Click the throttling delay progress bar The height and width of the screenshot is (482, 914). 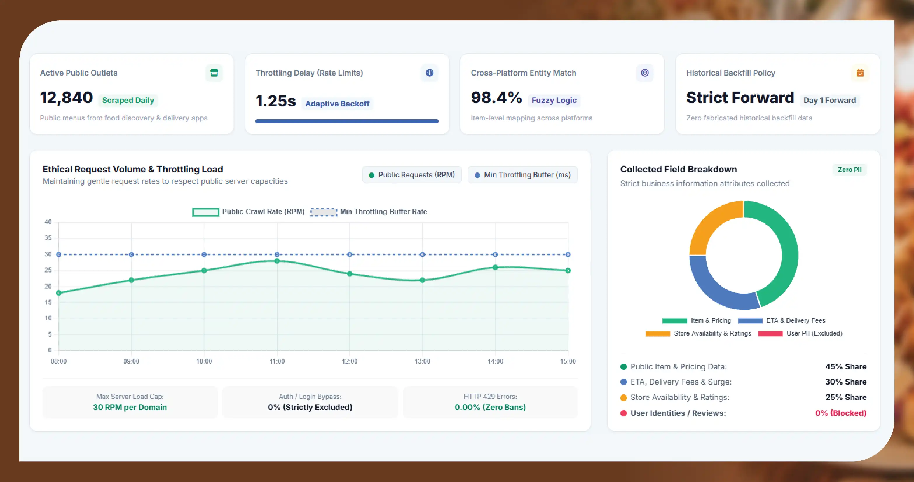click(347, 121)
